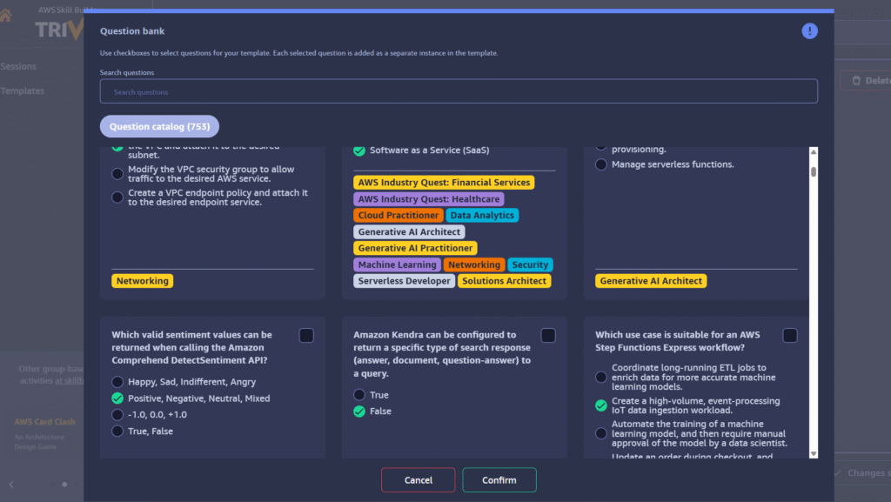Open Sessions in the left sidebar
Screen dimensions: 891x502
pyautogui.click(x=19, y=66)
